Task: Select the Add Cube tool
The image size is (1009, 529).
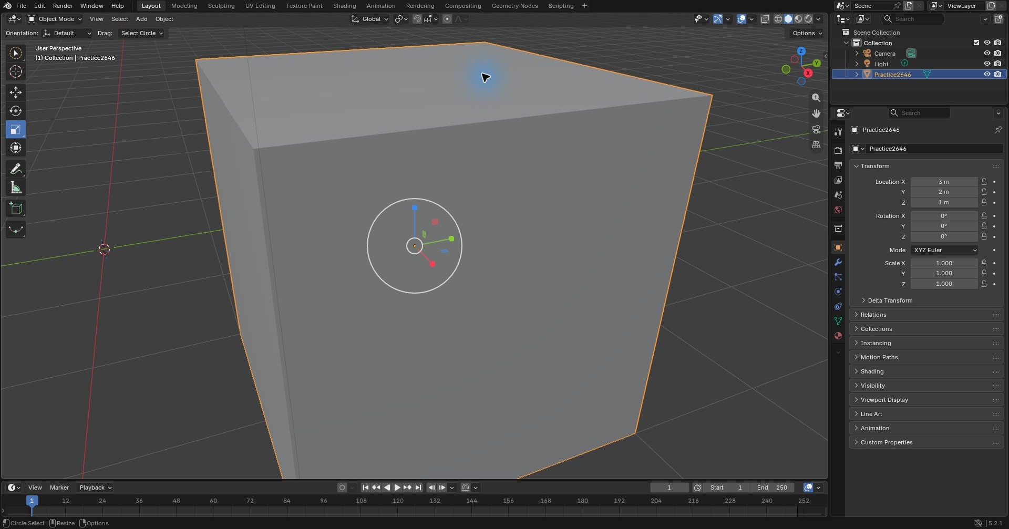Action: coord(16,209)
